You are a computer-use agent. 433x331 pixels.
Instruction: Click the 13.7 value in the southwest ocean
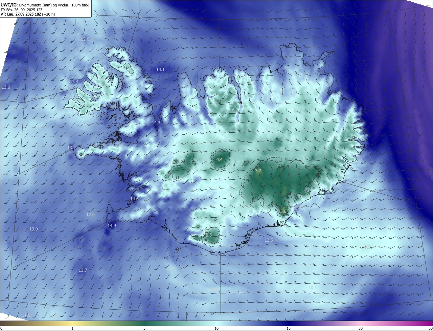coord(83,270)
